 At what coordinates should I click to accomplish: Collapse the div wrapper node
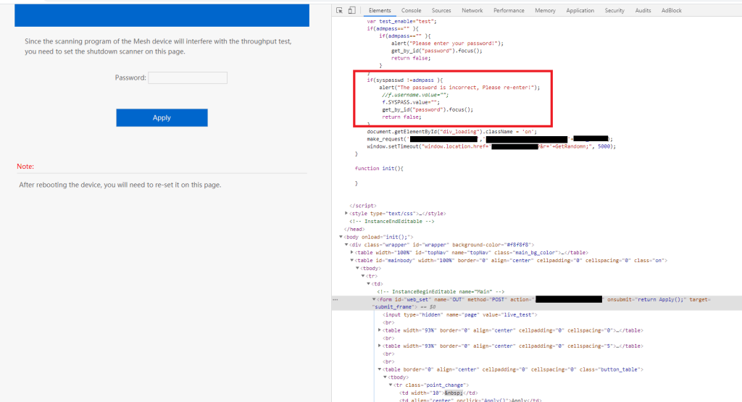click(347, 245)
